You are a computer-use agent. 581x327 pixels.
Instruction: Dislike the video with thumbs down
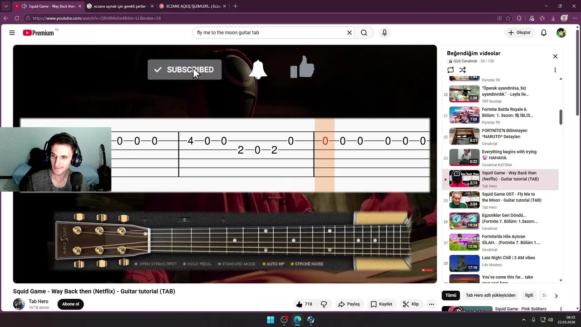324,304
